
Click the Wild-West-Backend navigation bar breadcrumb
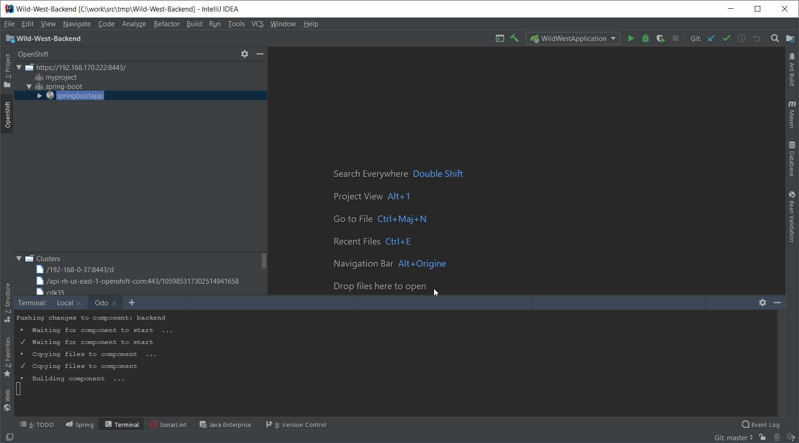click(43, 38)
